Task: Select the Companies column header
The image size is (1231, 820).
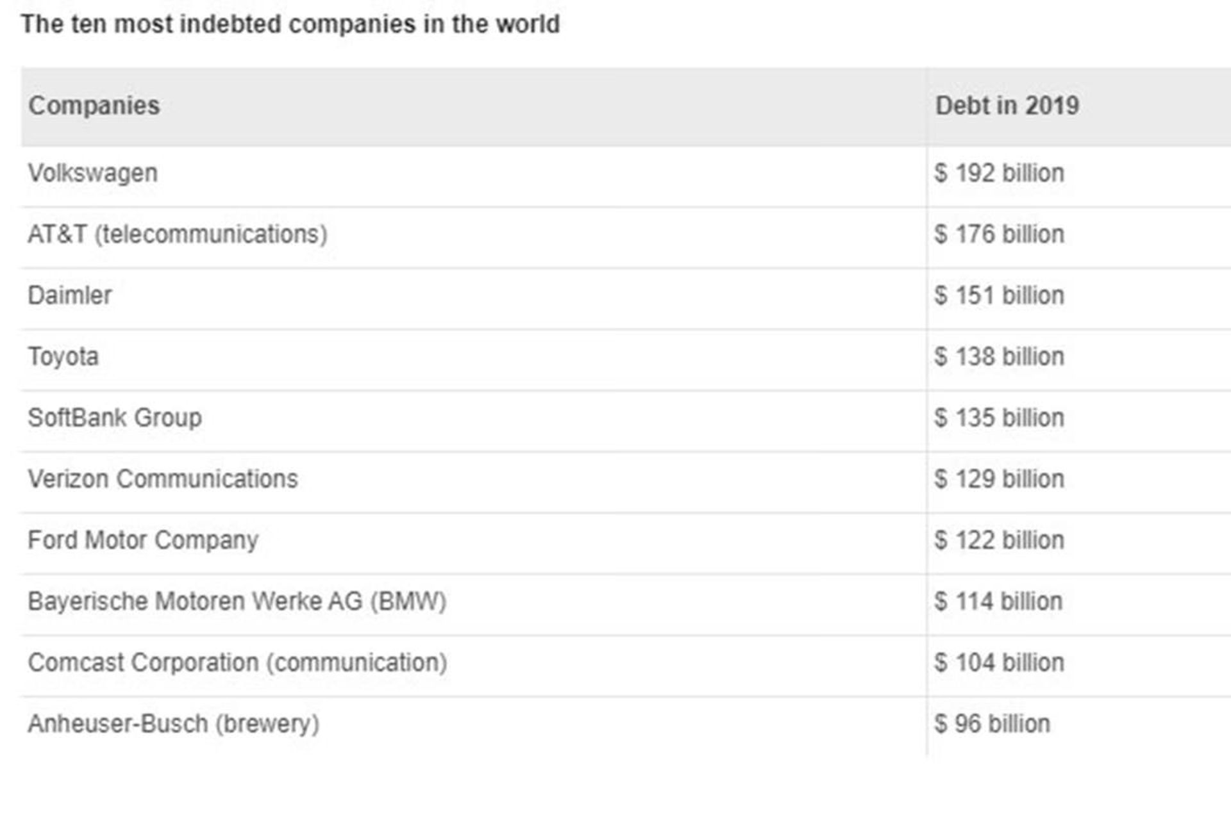Action: point(94,106)
